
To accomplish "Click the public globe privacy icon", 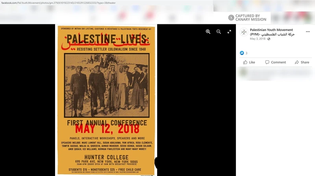I will click(269, 39).
